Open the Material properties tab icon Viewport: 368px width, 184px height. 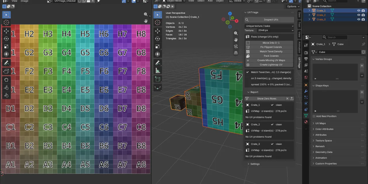(306, 122)
